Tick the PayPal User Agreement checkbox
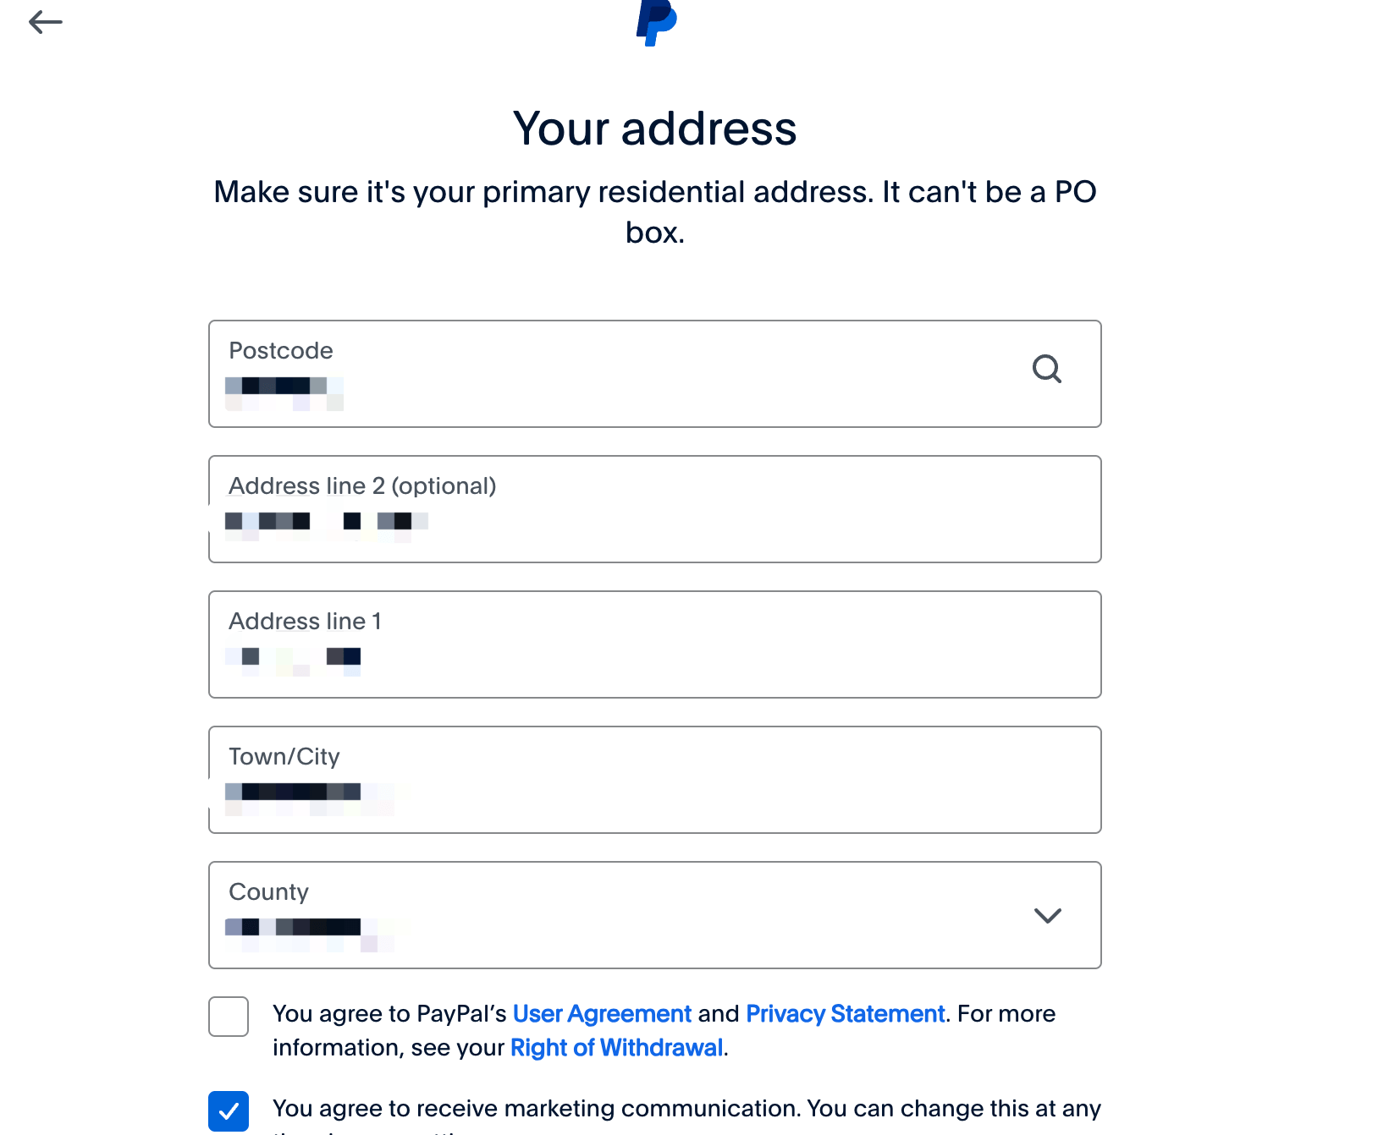Viewport: 1378px width, 1135px height. (x=229, y=1017)
